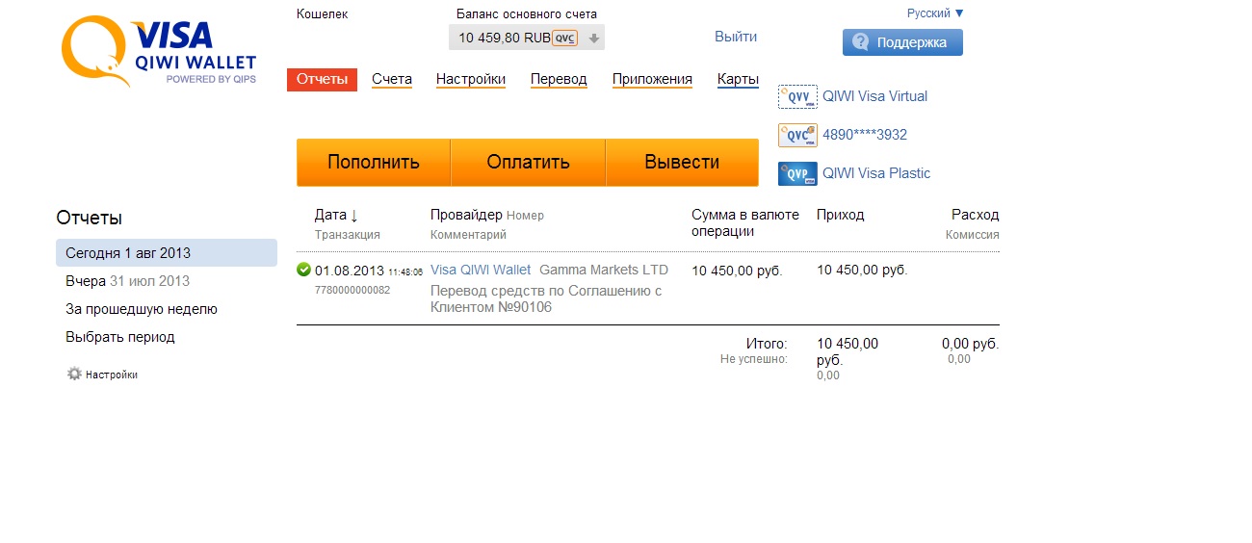Image resolution: width=1252 pixels, height=543 pixels.
Task: Open the Карты tab
Action: (738, 80)
